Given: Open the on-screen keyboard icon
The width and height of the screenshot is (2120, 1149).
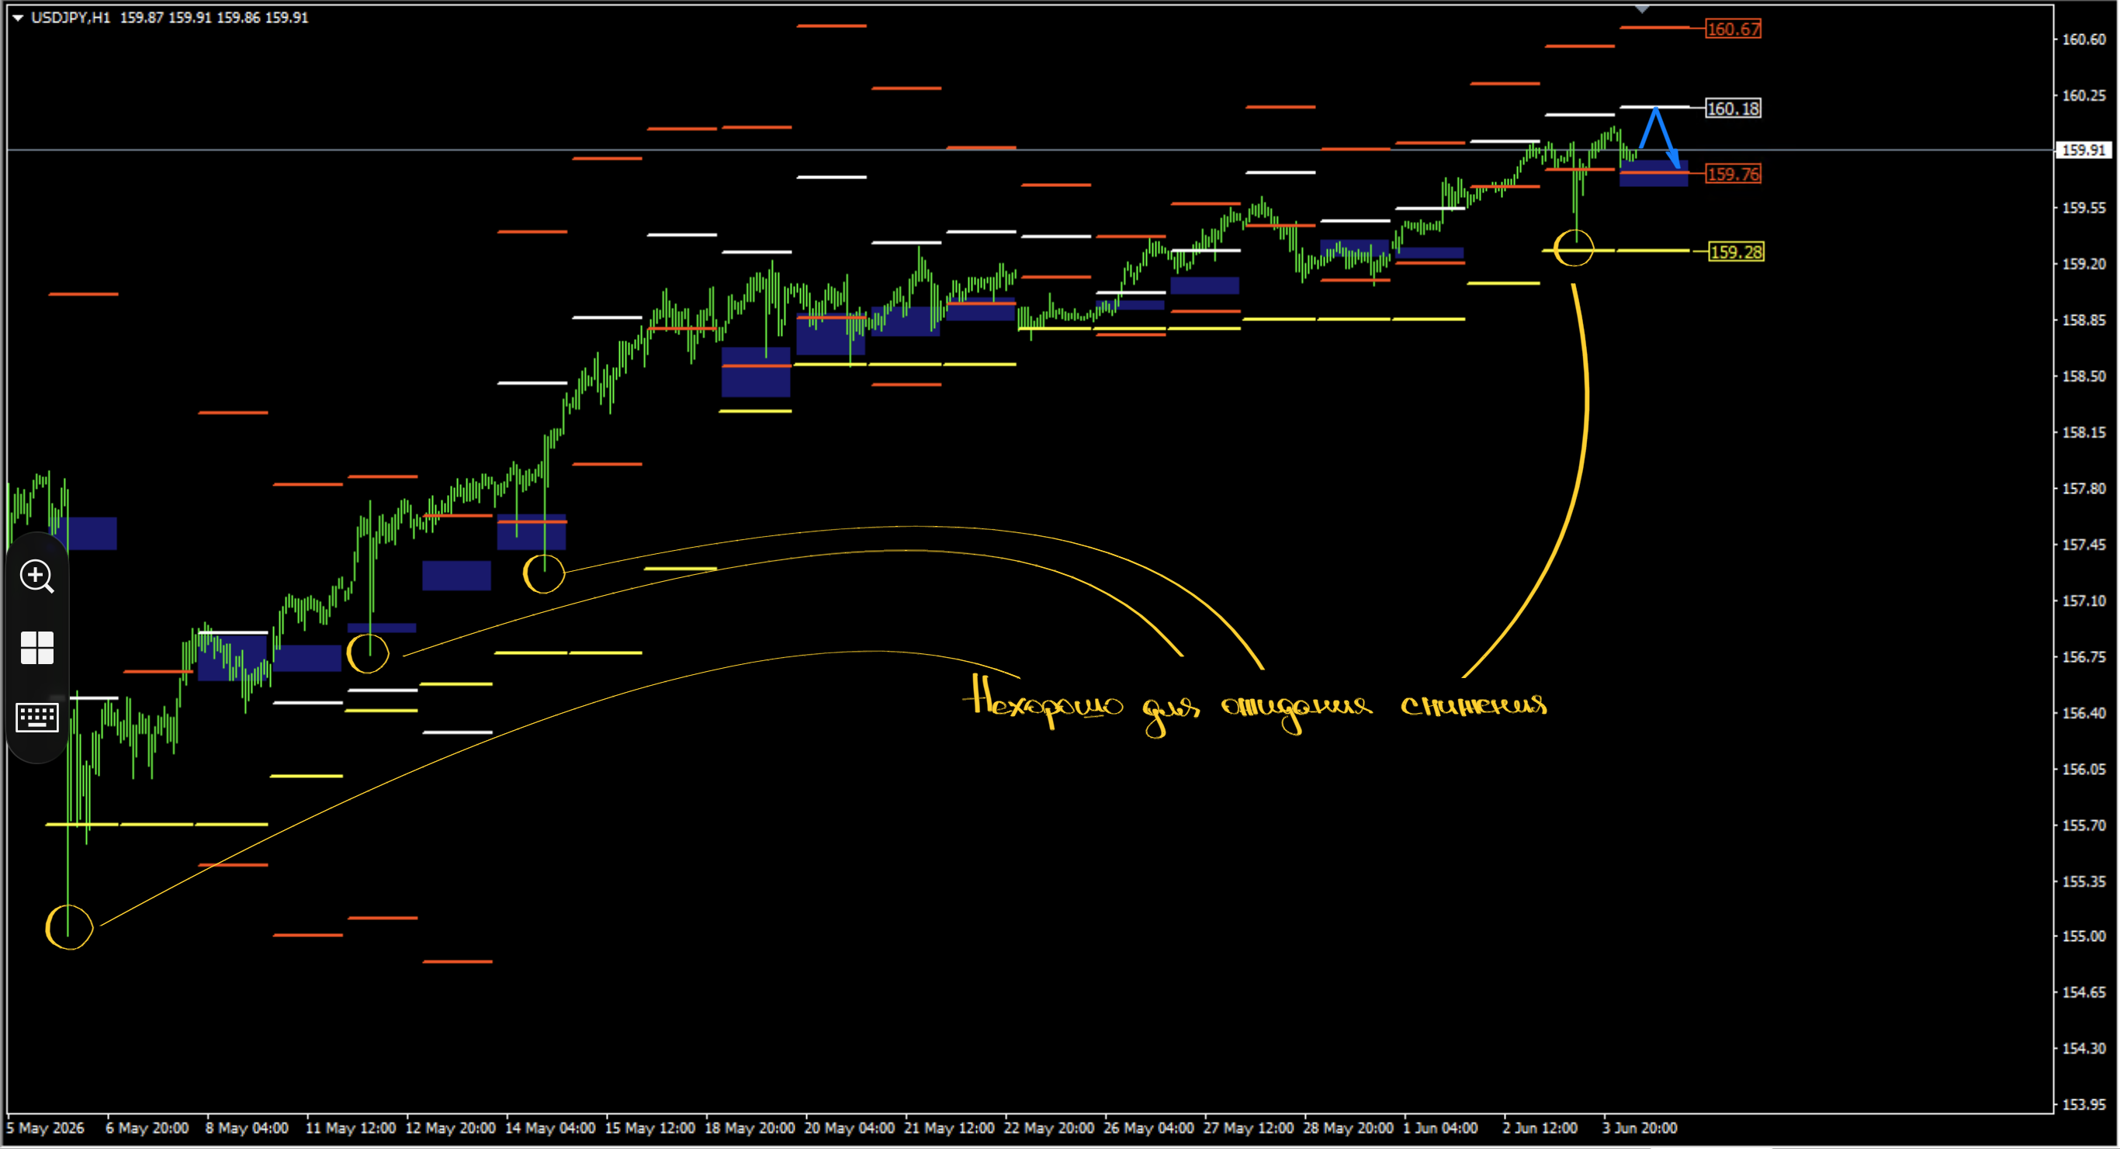Looking at the screenshot, I should coord(37,717).
